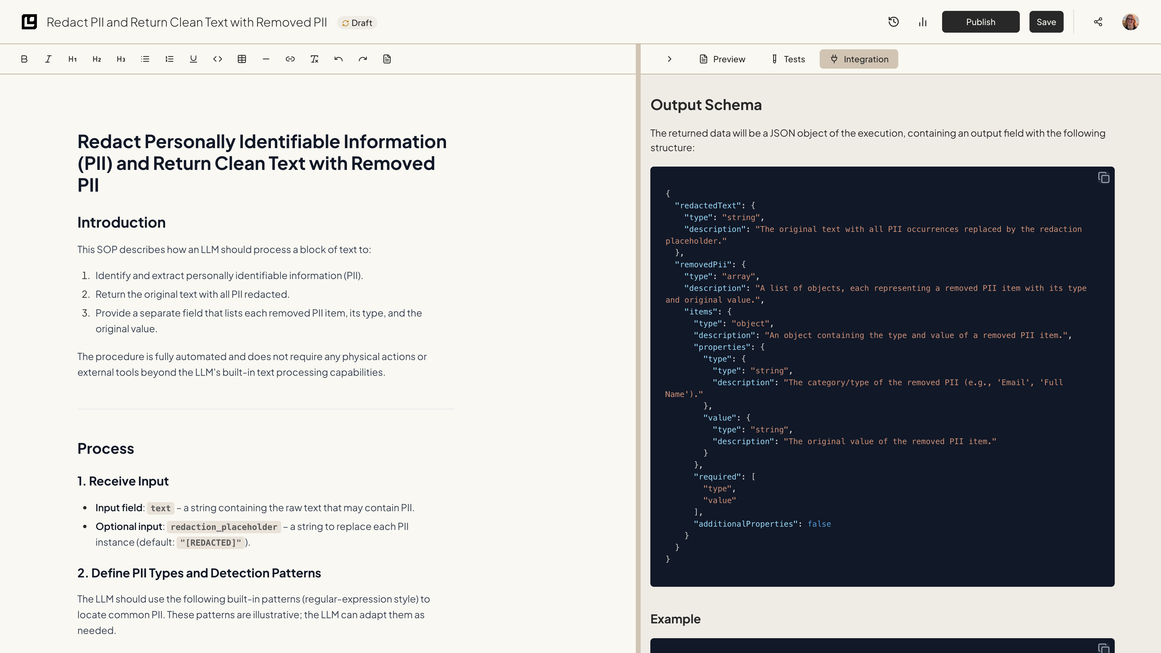Open version history
1161x653 pixels.
[893, 22]
